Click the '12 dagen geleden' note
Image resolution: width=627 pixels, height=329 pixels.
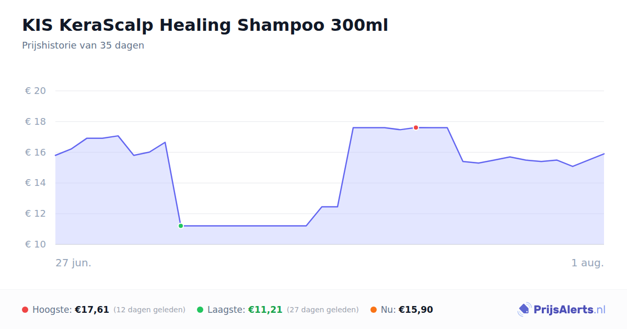(x=149, y=310)
